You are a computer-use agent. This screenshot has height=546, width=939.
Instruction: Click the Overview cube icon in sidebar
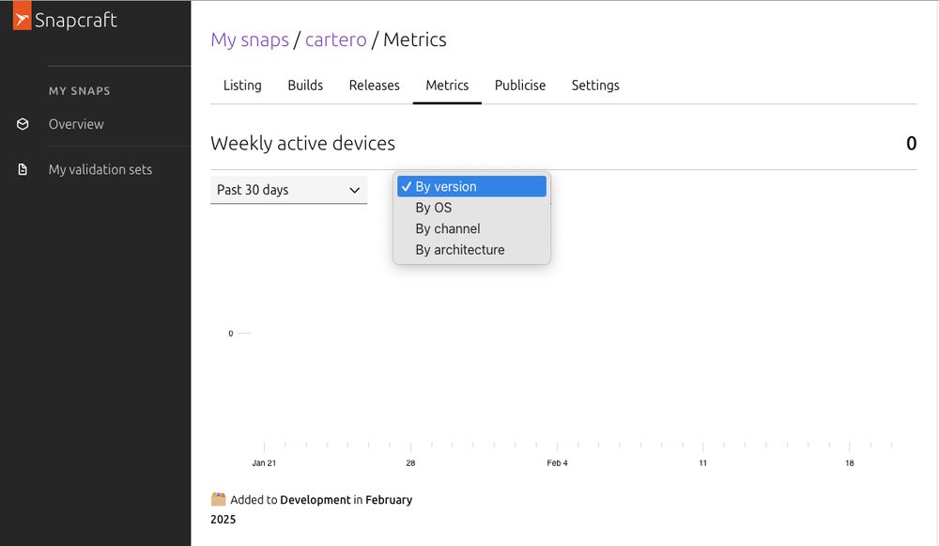(x=23, y=124)
